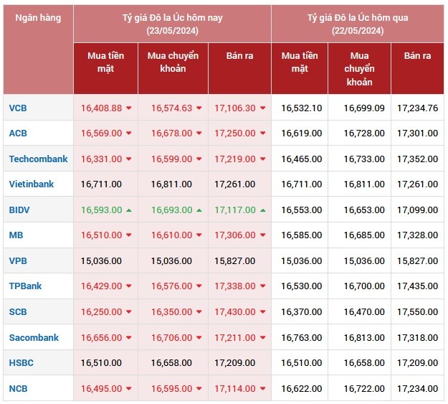The width and height of the screenshot is (448, 404).
Task: Click the green up arrow beside BIDV 16,593.00
Action: 129,210
